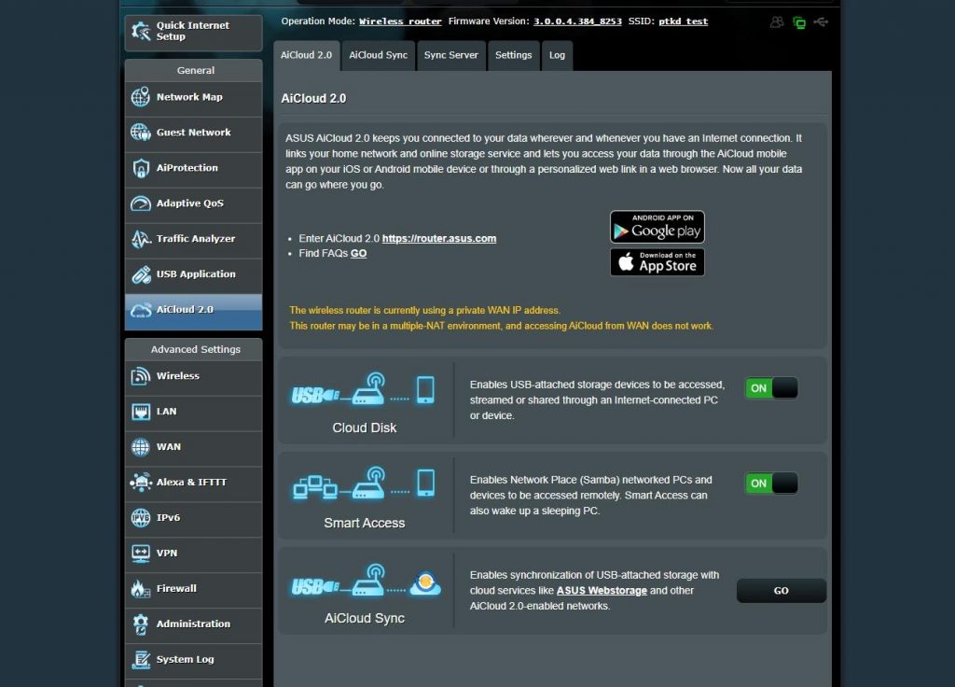Open the AiProtection menu item
955x687 pixels.
[194, 168]
